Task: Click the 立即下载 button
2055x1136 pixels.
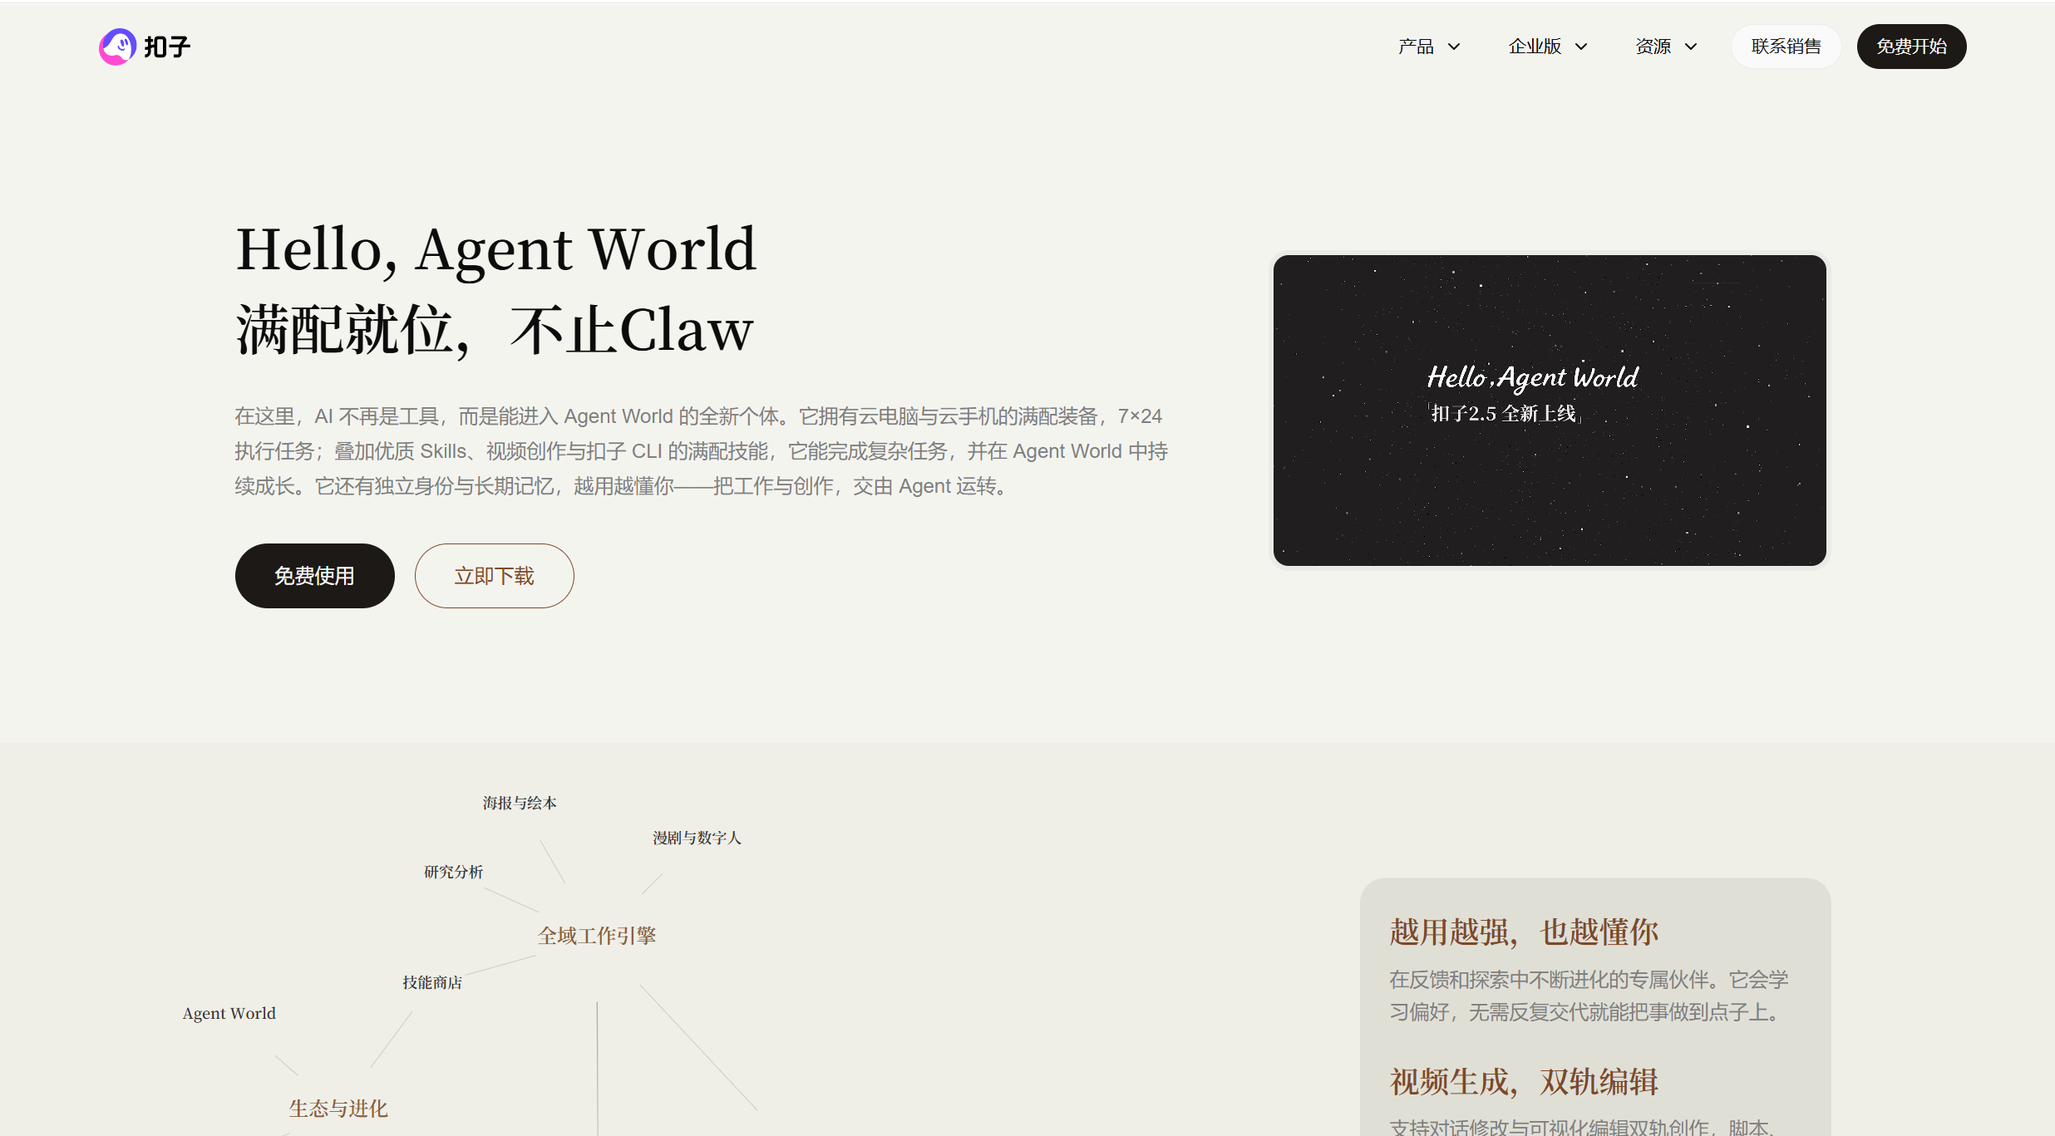Action: [x=494, y=576]
